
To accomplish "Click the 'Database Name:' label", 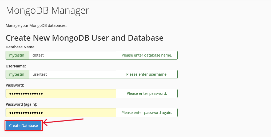I will pos(21,47).
